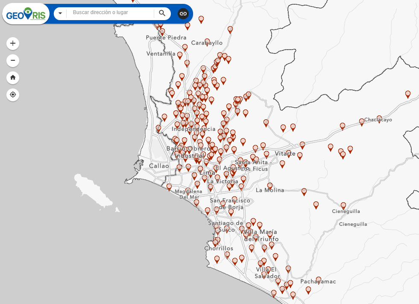Click the Vitarte label
This screenshot has width=419, height=304.
pos(285,153)
